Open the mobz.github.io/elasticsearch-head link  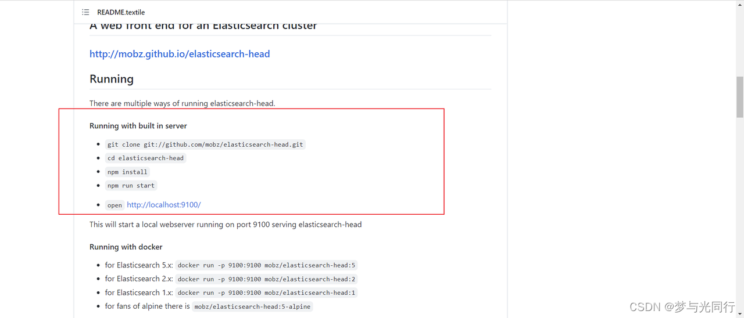(x=180, y=54)
